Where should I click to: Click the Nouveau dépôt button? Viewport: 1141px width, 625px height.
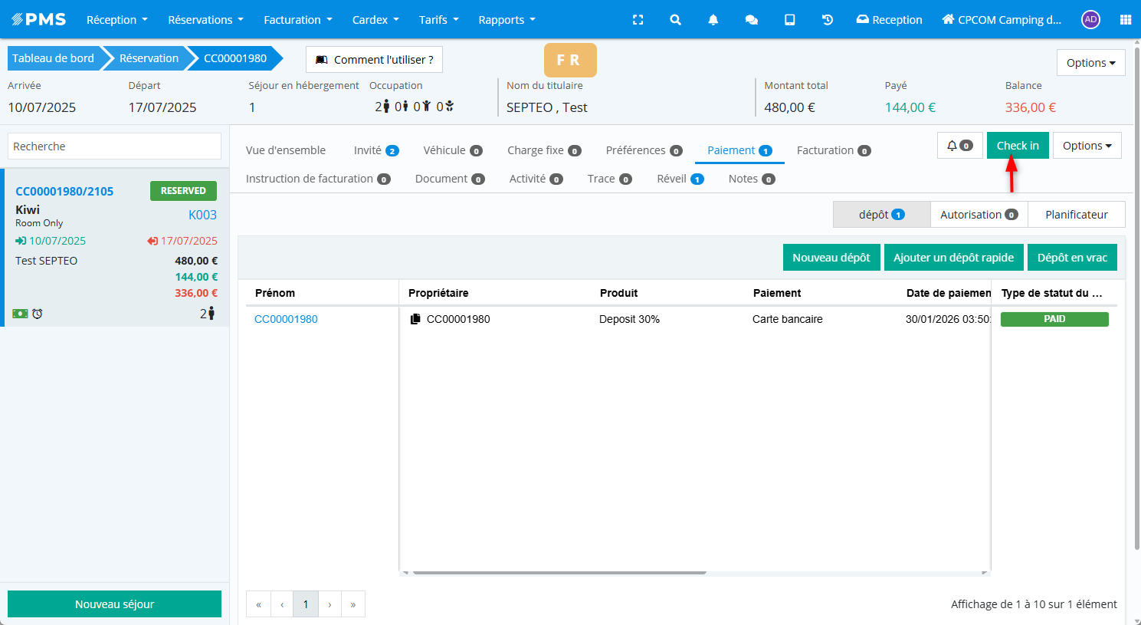[x=831, y=258]
